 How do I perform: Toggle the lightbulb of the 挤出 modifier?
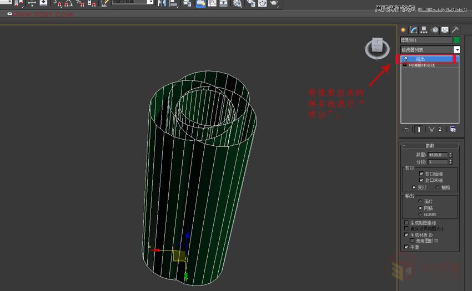point(405,59)
